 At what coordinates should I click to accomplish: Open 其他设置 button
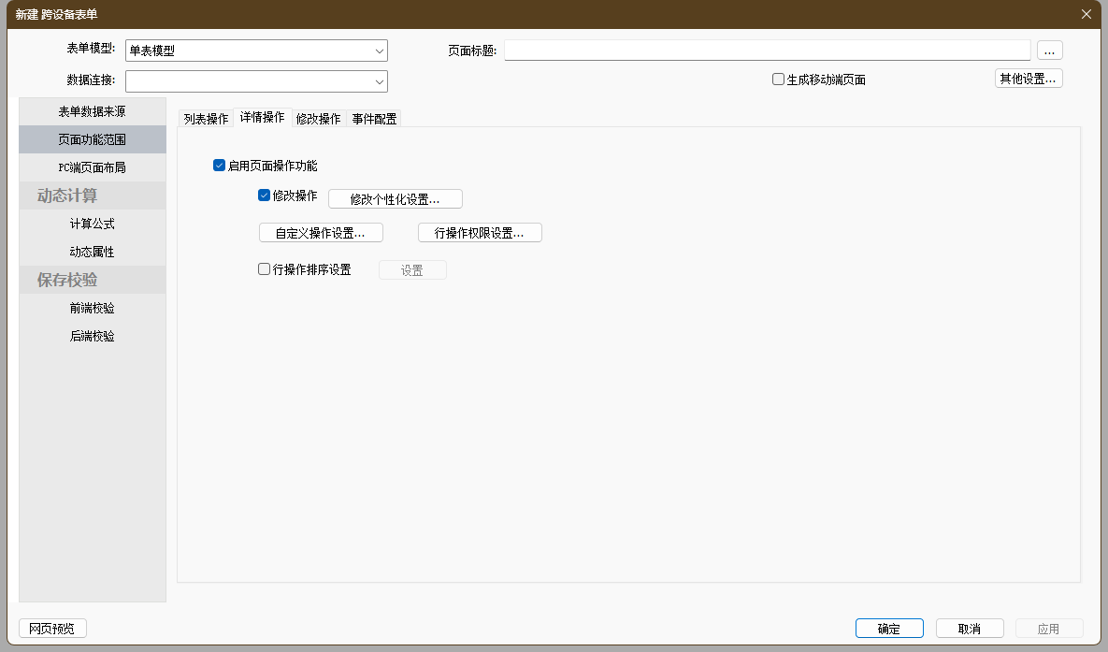pos(1028,79)
